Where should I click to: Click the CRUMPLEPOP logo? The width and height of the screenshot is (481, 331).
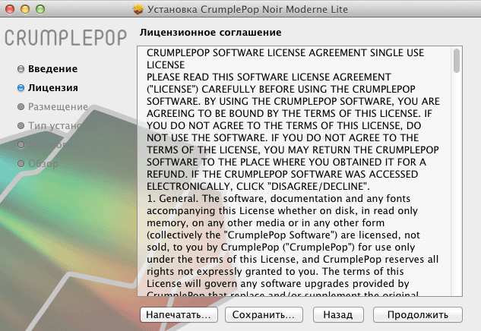65,38
